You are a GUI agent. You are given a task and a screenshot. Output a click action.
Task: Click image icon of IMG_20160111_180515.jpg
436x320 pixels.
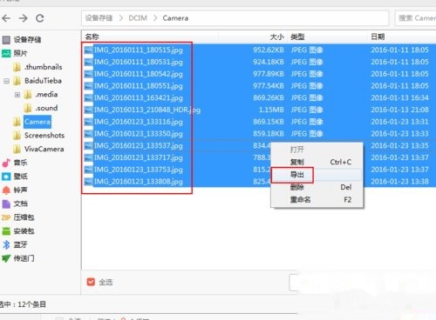pyautogui.click(x=88, y=50)
